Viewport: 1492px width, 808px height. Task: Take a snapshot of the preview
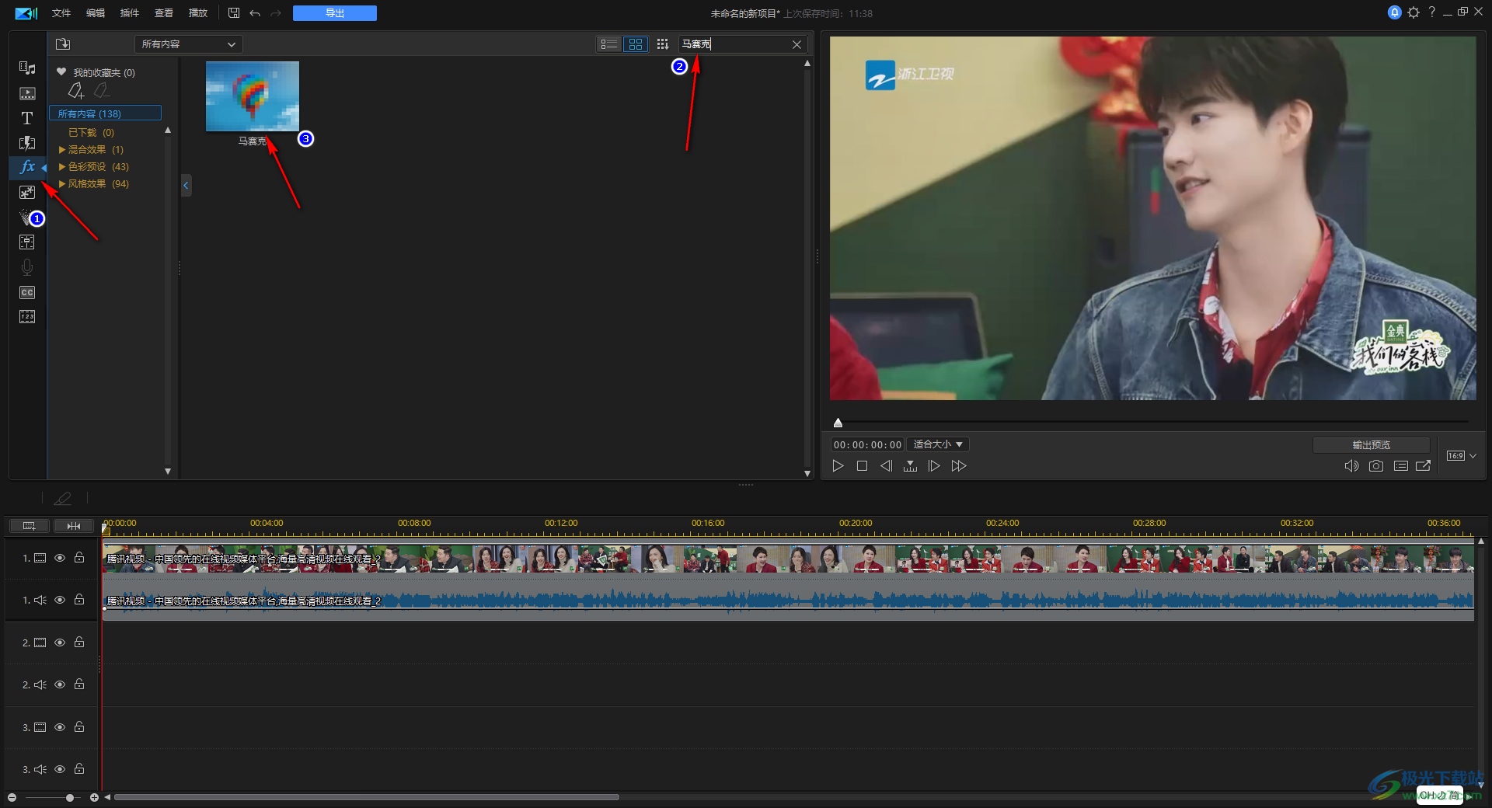tap(1376, 466)
